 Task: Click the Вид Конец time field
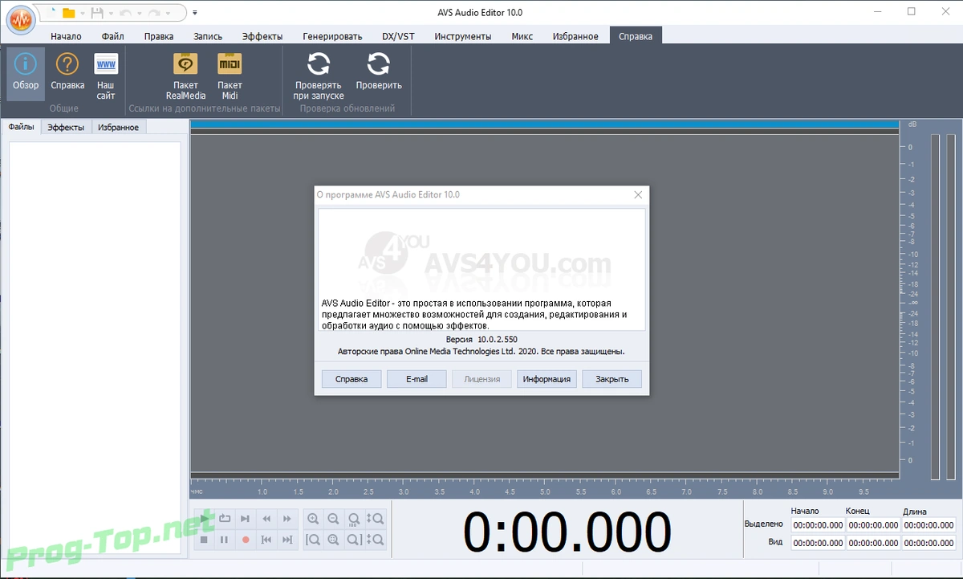tap(873, 543)
